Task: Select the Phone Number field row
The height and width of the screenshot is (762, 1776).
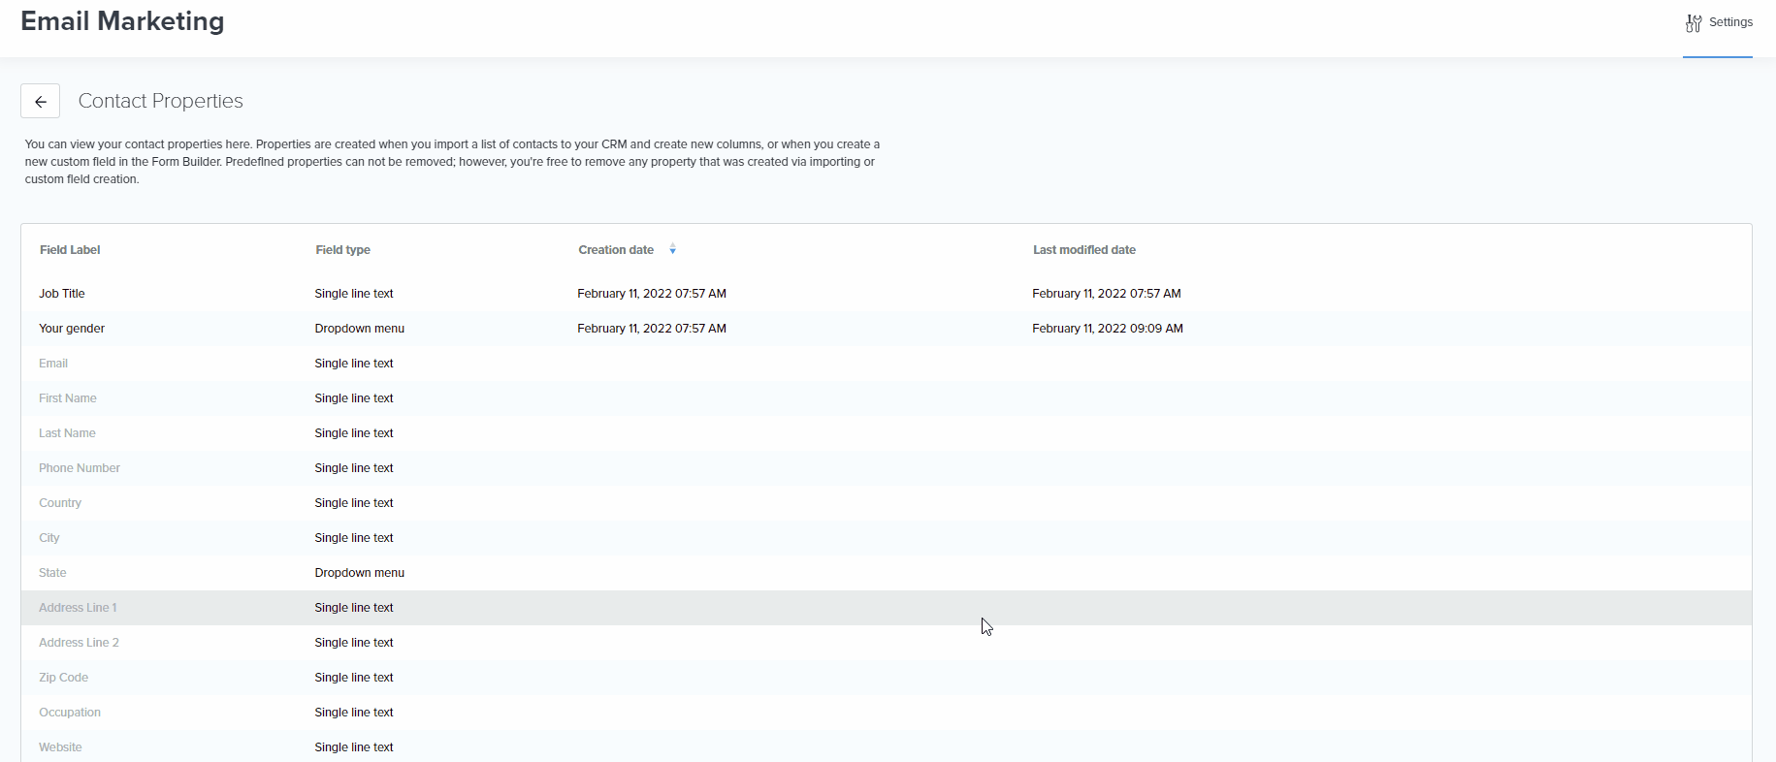Action: [x=80, y=468]
